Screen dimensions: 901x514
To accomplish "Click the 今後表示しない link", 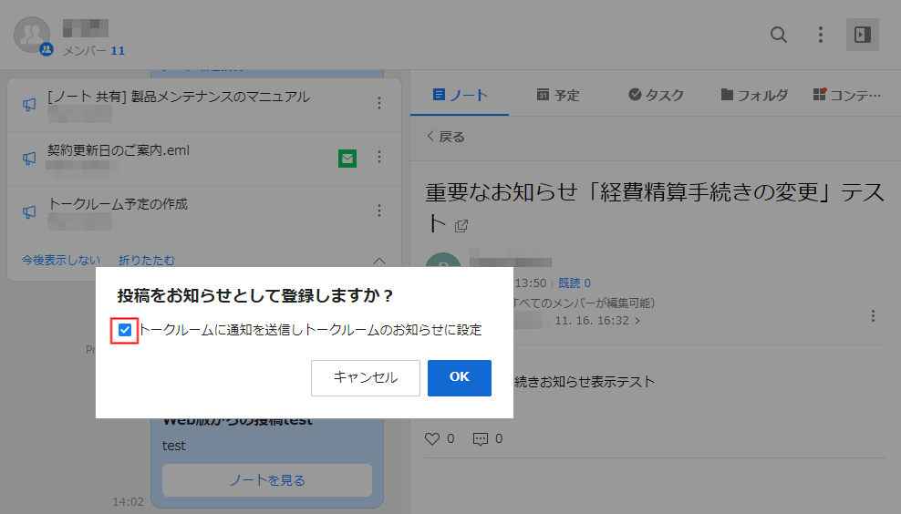I will pyautogui.click(x=61, y=261).
